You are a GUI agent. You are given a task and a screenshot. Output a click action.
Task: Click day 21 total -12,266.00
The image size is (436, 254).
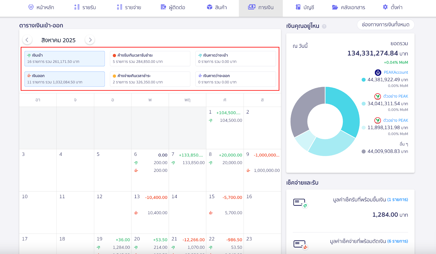193,240
